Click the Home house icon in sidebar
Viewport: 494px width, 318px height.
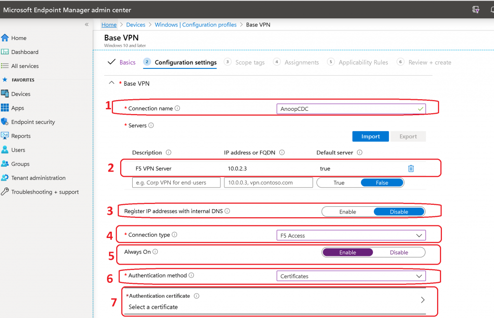[5, 38]
